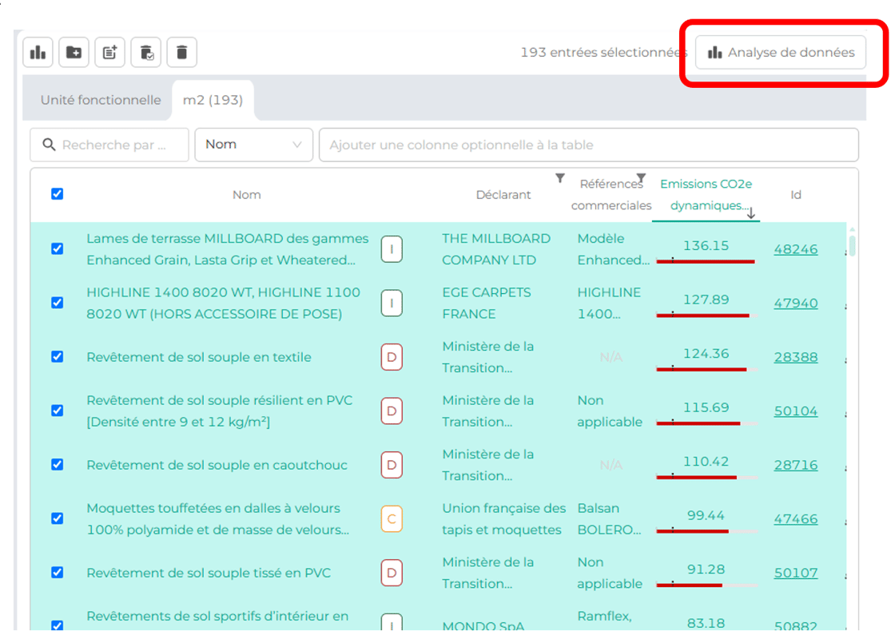Click the D badge on tissé PVC row
895x631 pixels.
coord(392,573)
